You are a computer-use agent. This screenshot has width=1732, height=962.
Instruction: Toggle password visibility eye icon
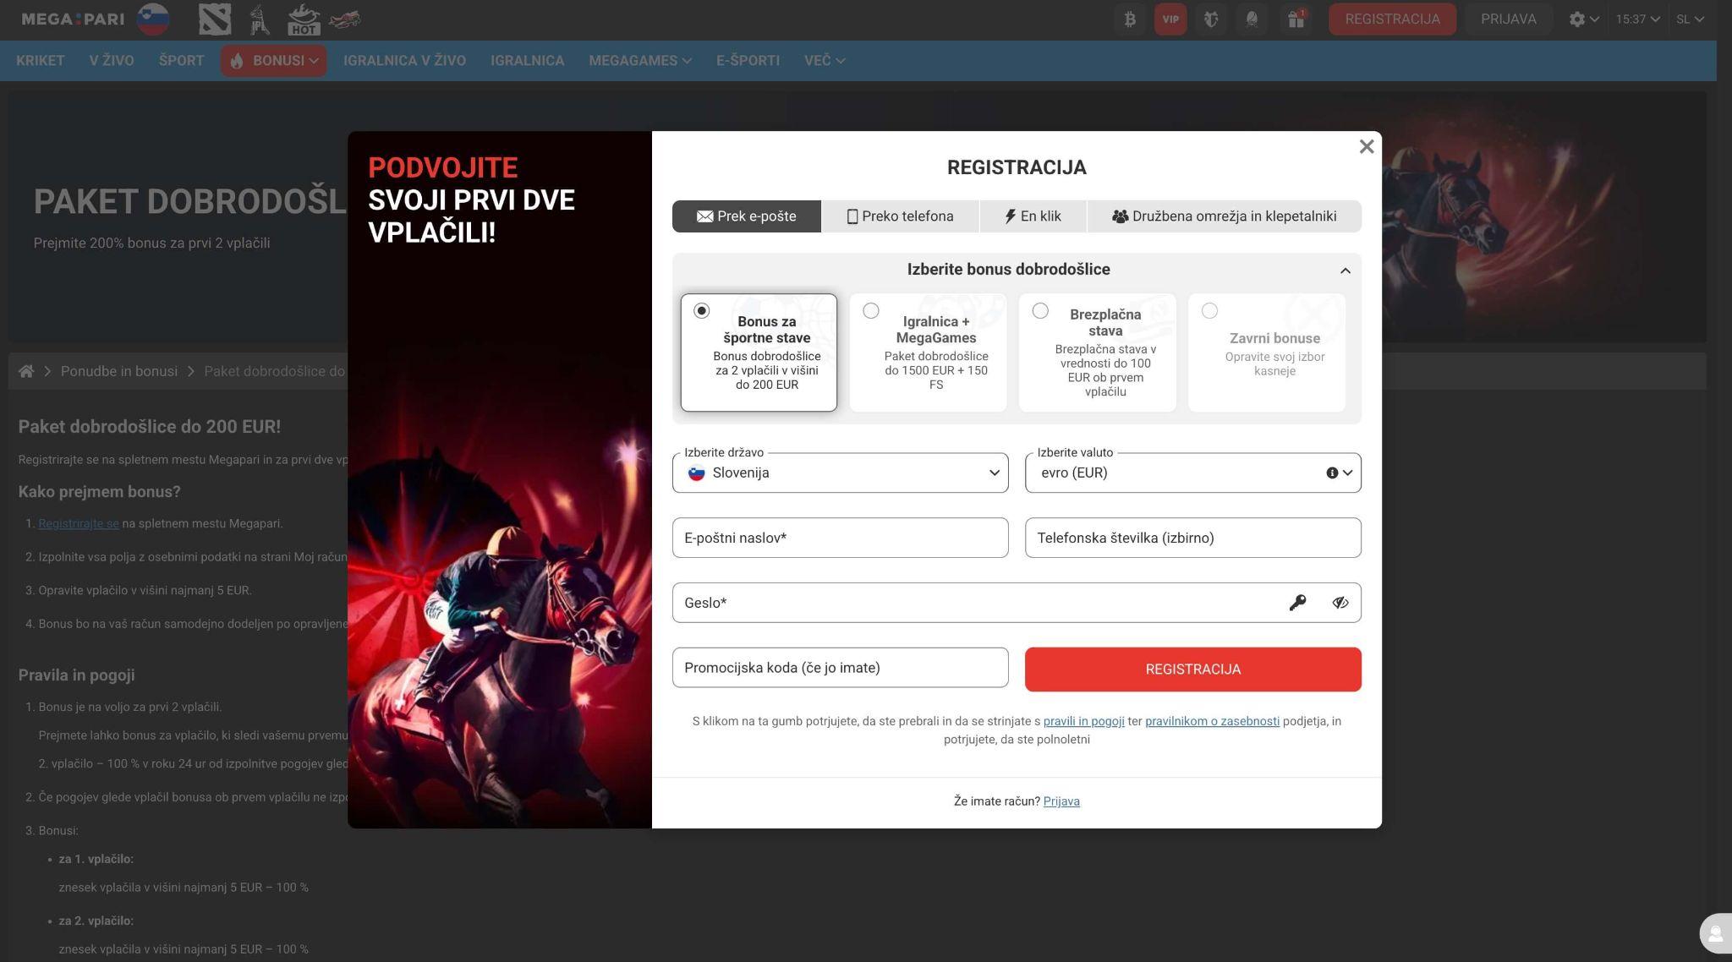click(x=1340, y=603)
